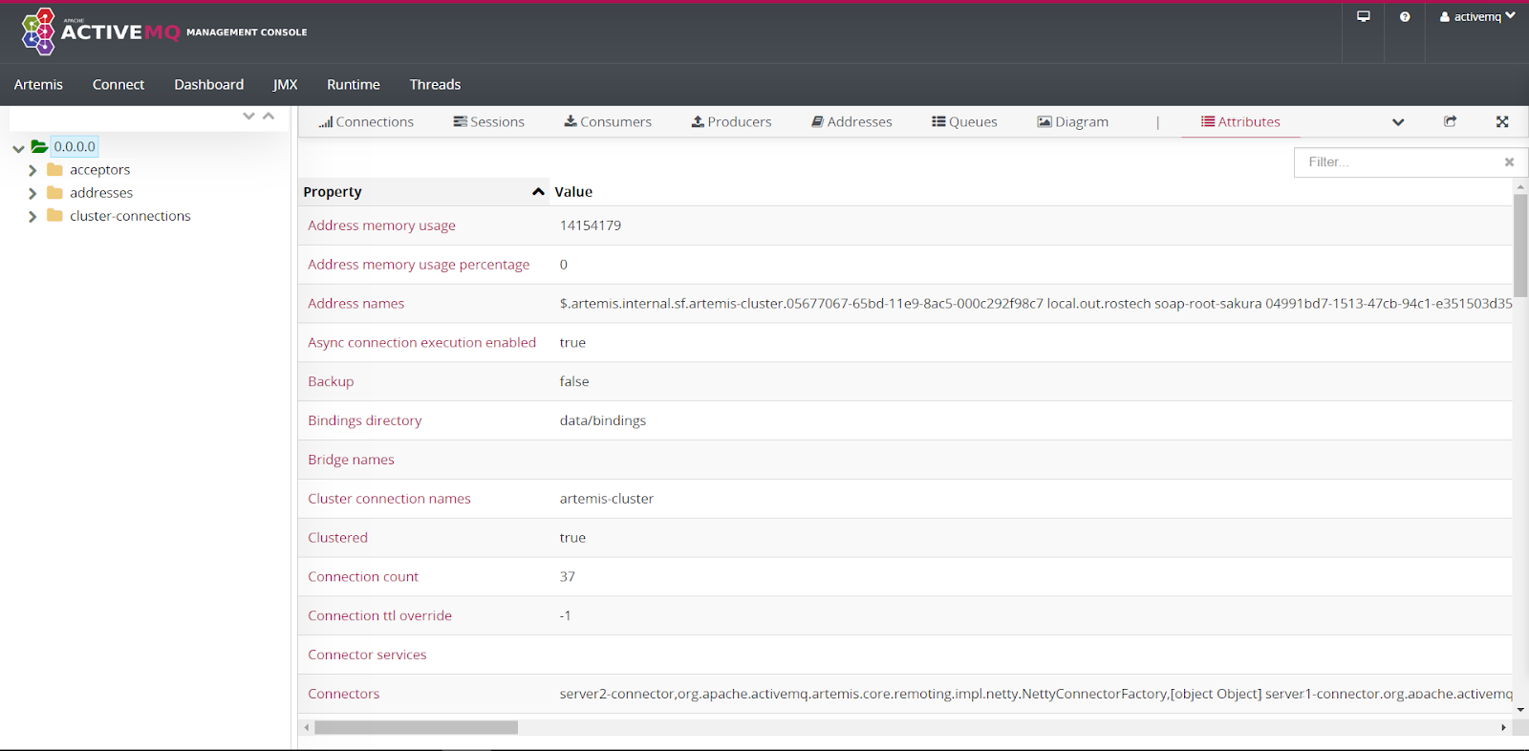Expand the addresses folder arrow

pyautogui.click(x=32, y=193)
